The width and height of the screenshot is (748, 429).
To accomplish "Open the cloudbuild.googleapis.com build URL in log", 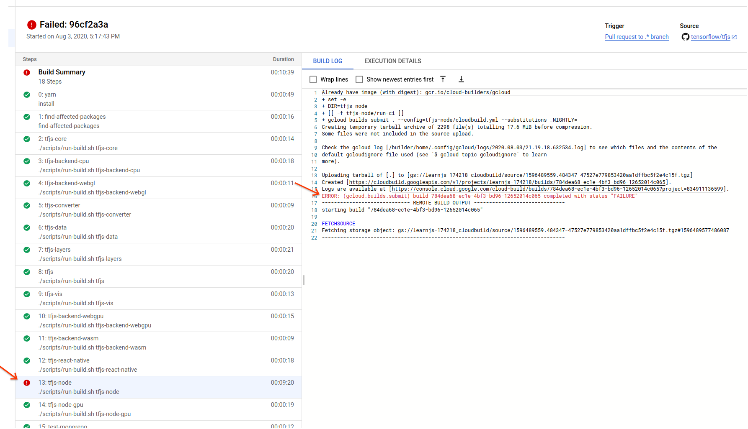I will click(x=507, y=182).
